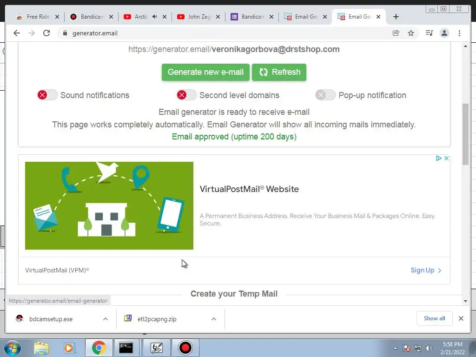This screenshot has height=357, width=476.
Task: Open Action Center flag tray icon
Action: pos(407,348)
